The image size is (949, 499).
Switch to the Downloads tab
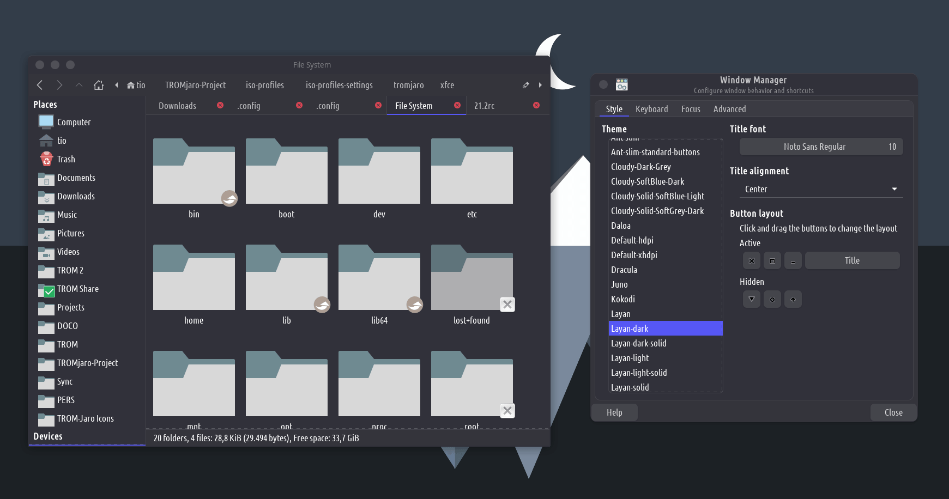(178, 106)
